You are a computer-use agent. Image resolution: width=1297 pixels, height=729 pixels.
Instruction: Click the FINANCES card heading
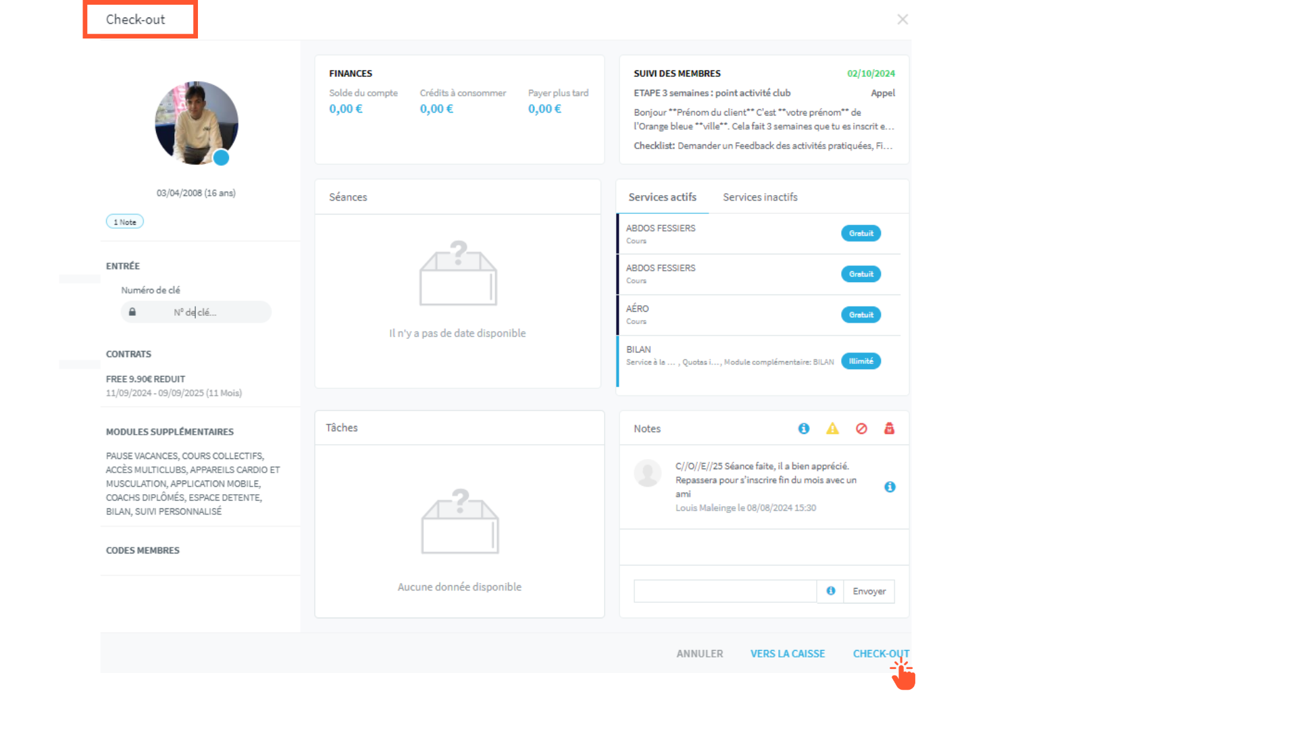(x=351, y=74)
